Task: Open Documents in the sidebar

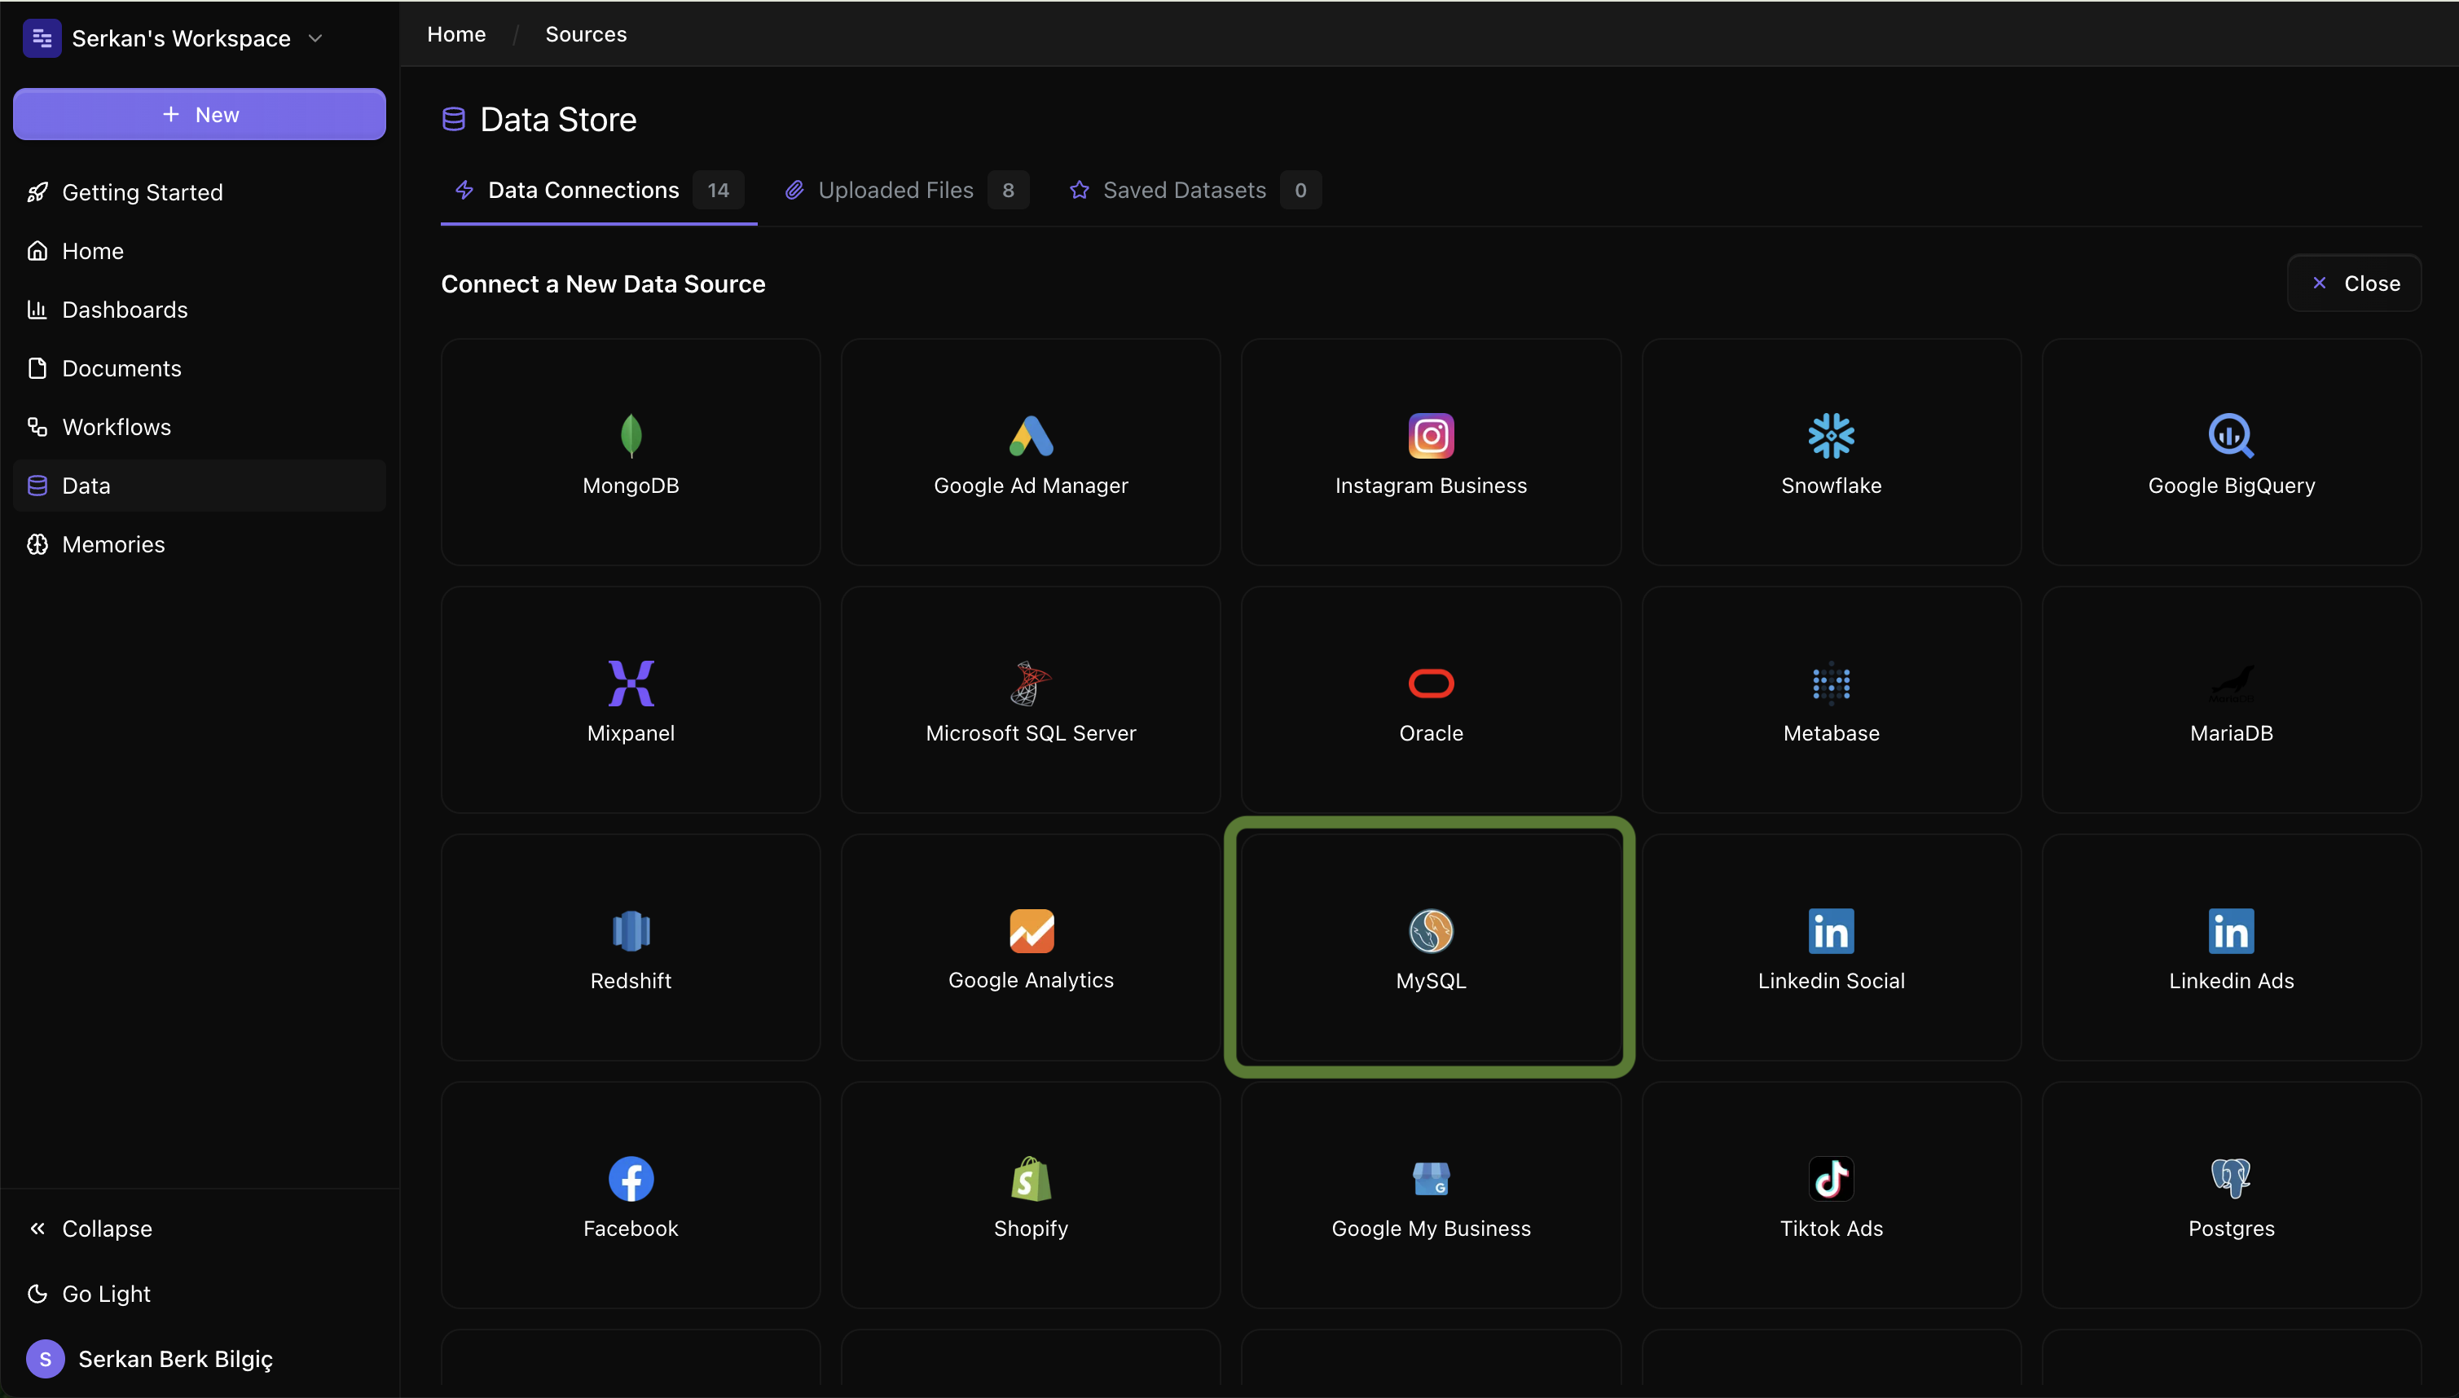Action: point(200,367)
